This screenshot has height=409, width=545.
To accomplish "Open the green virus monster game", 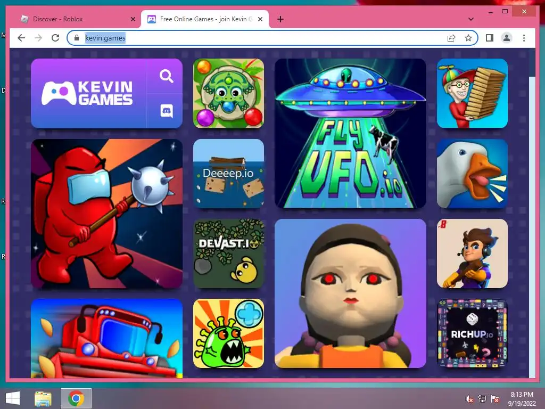I will [228, 333].
